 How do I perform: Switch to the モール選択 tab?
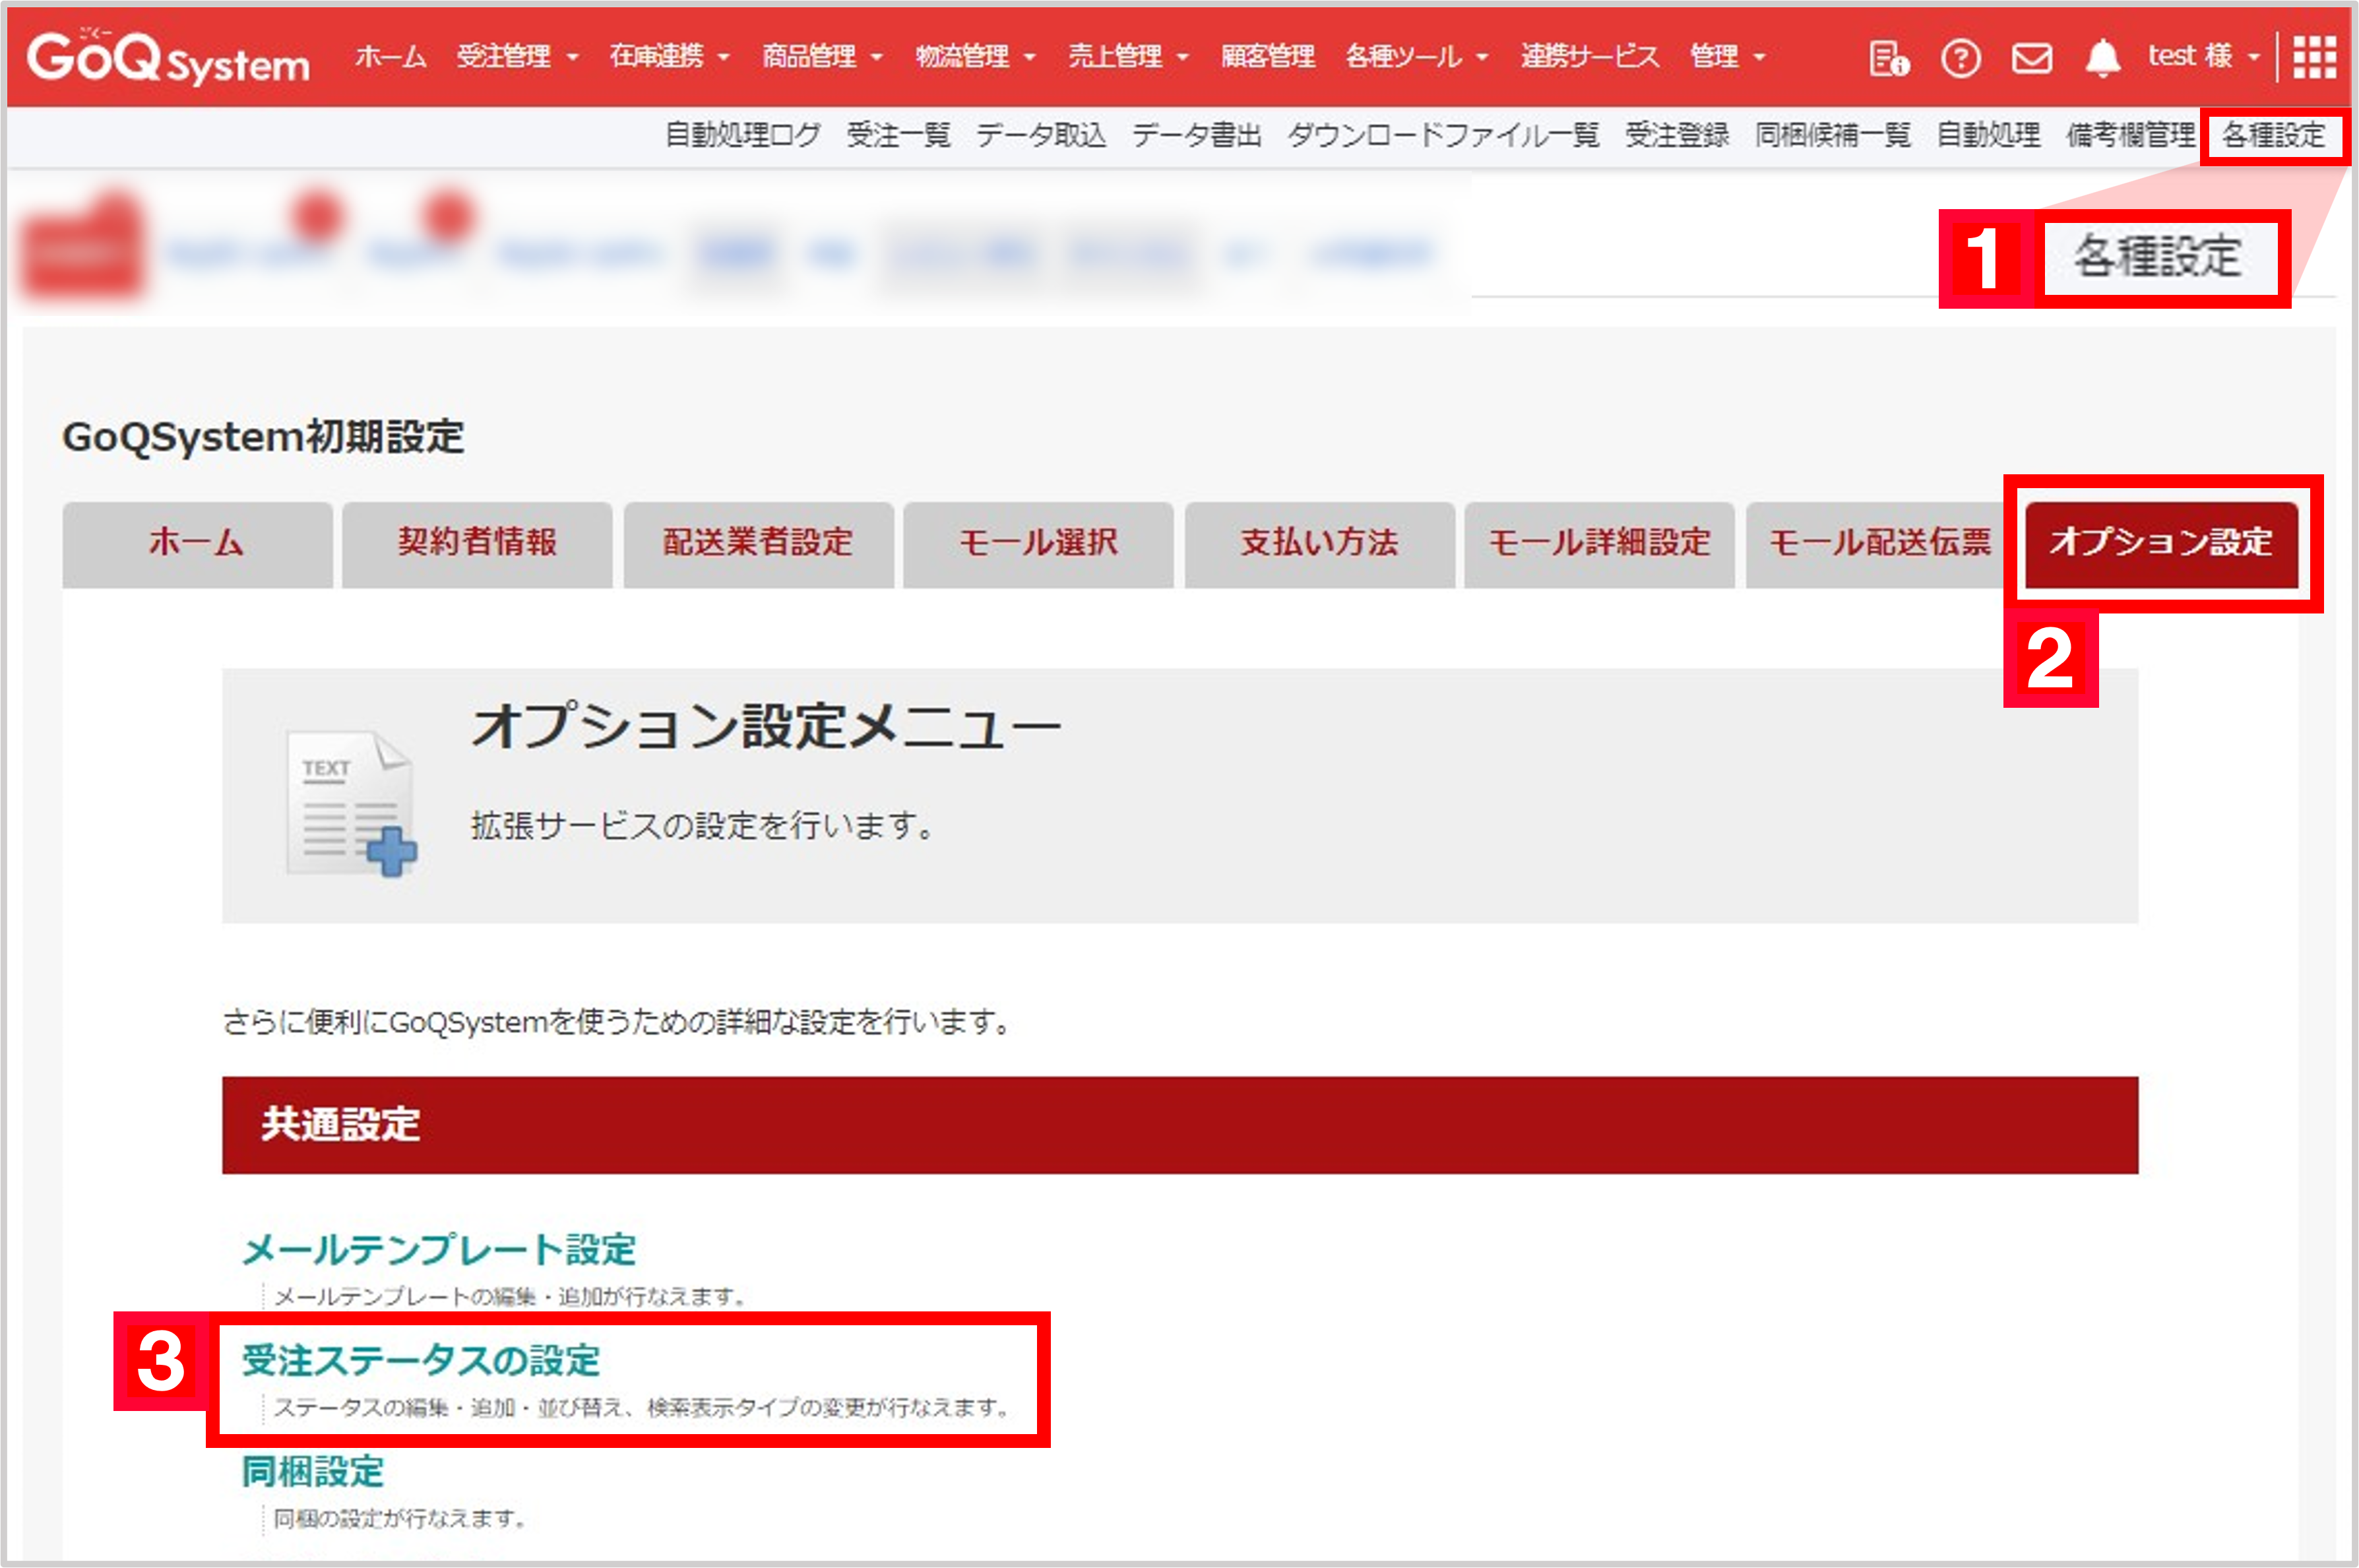tap(1038, 544)
